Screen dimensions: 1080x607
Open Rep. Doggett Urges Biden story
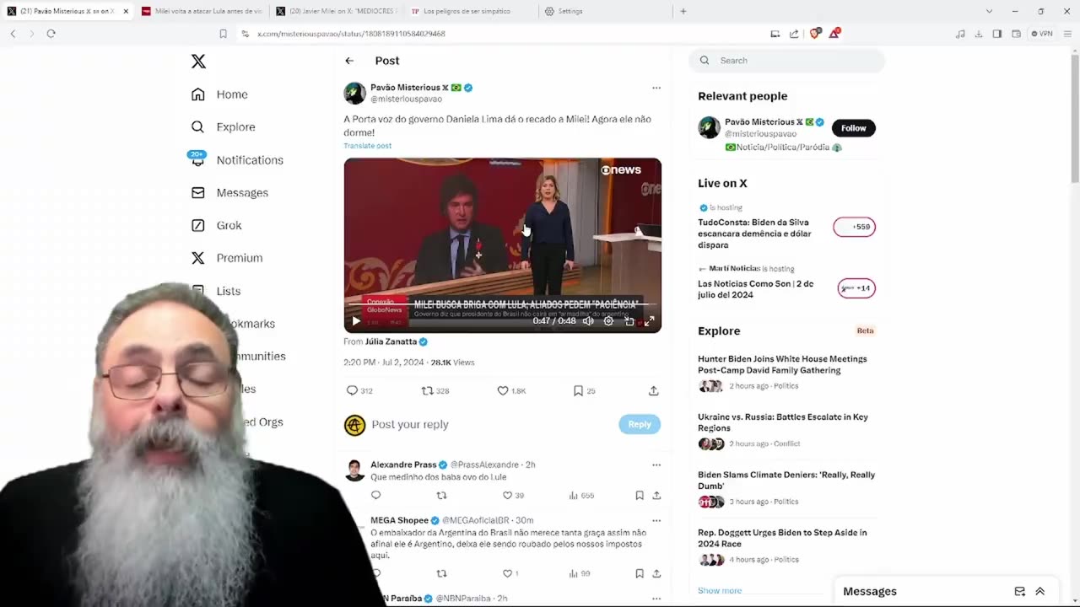(x=782, y=538)
